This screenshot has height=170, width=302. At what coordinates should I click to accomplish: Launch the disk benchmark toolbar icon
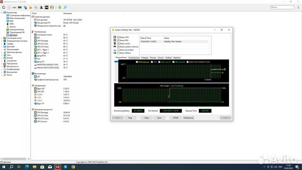14,7
